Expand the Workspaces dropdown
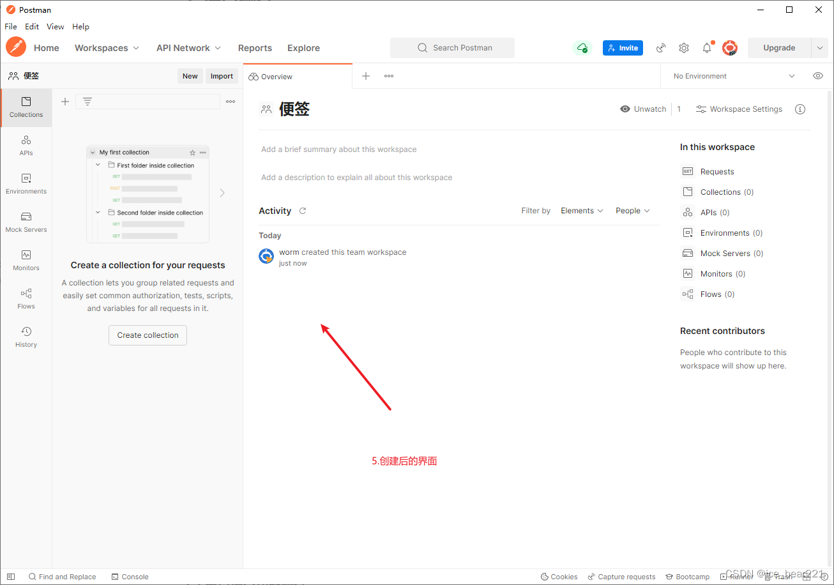This screenshot has width=834, height=585. (x=106, y=48)
